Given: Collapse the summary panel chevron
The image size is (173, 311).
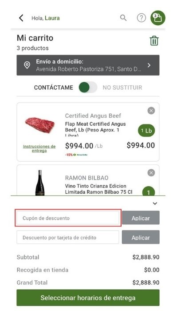Looking at the screenshot, I should [x=155, y=203].
